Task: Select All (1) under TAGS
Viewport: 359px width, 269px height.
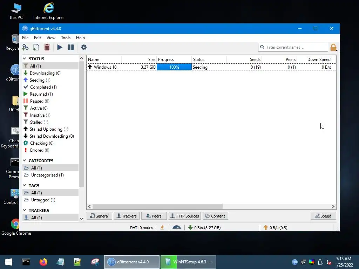Action: (x=50, y=193)
